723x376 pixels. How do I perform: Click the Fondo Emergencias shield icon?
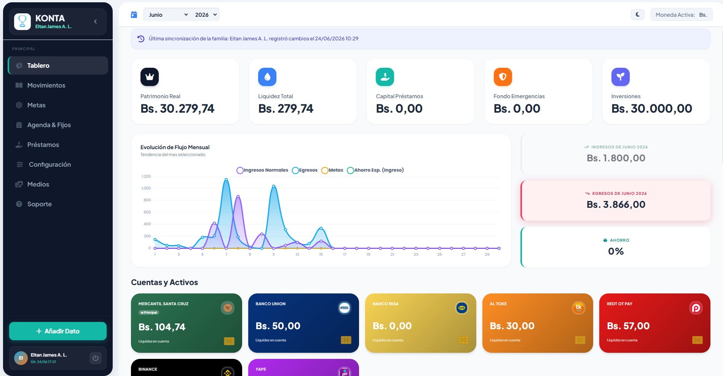[503, 77]
